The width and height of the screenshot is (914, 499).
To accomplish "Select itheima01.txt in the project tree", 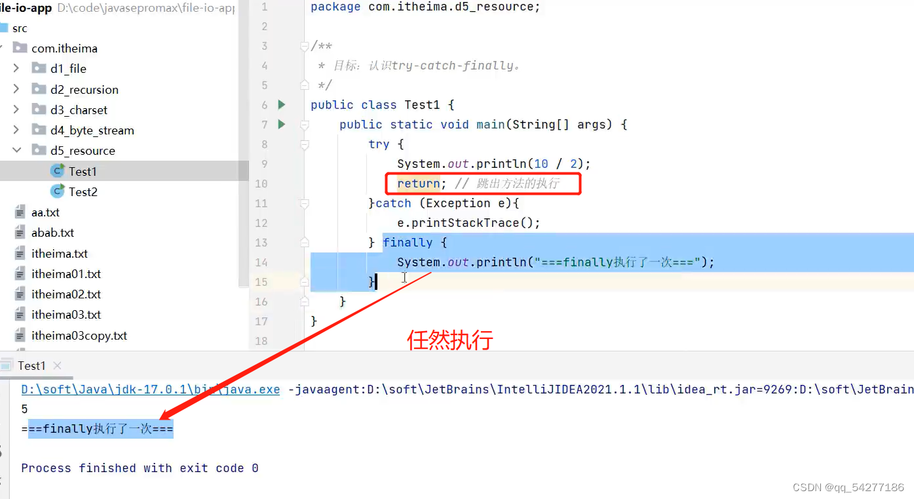I will point(66,273).
